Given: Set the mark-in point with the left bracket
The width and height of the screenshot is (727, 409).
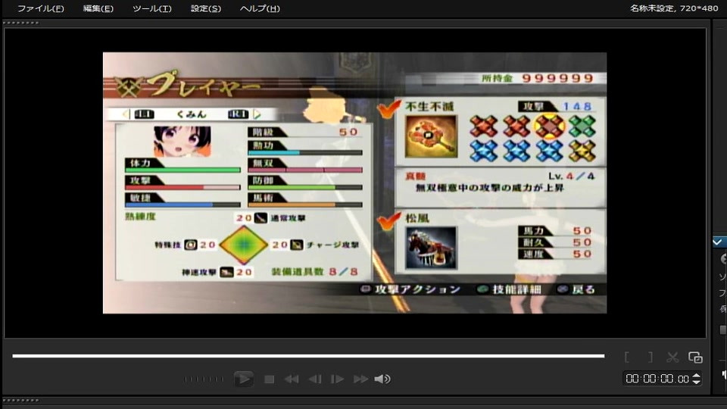Looking at the screenshot, I should 627,357.
